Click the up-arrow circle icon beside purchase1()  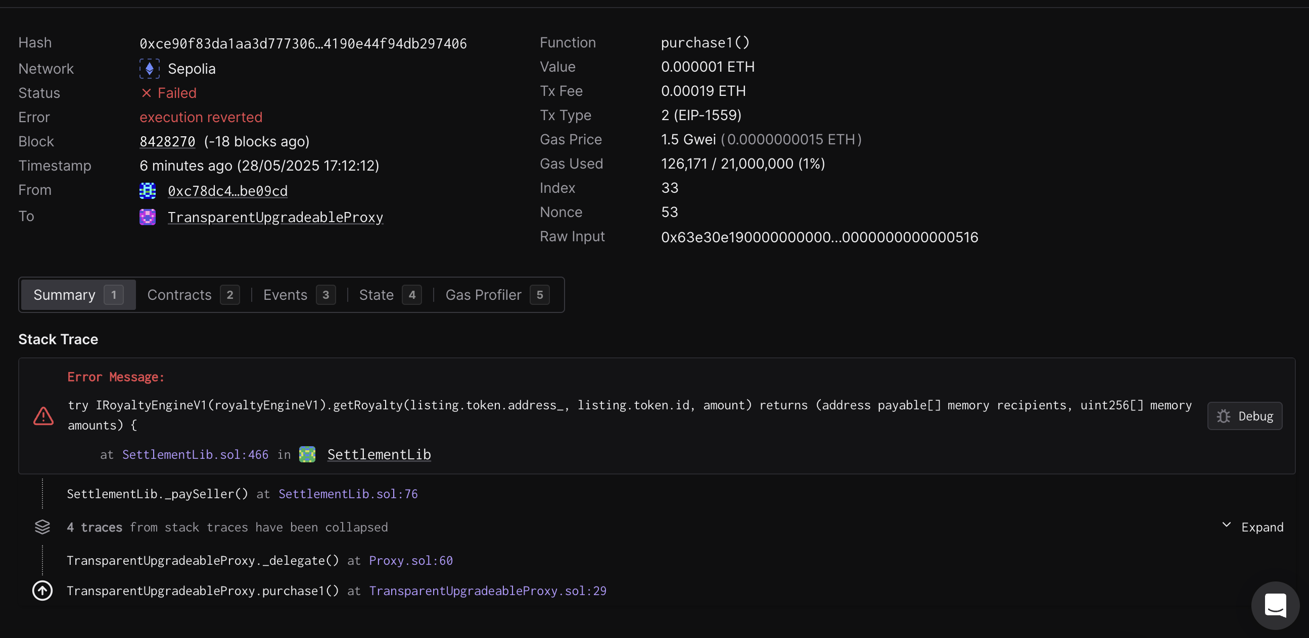click(42, 590)
